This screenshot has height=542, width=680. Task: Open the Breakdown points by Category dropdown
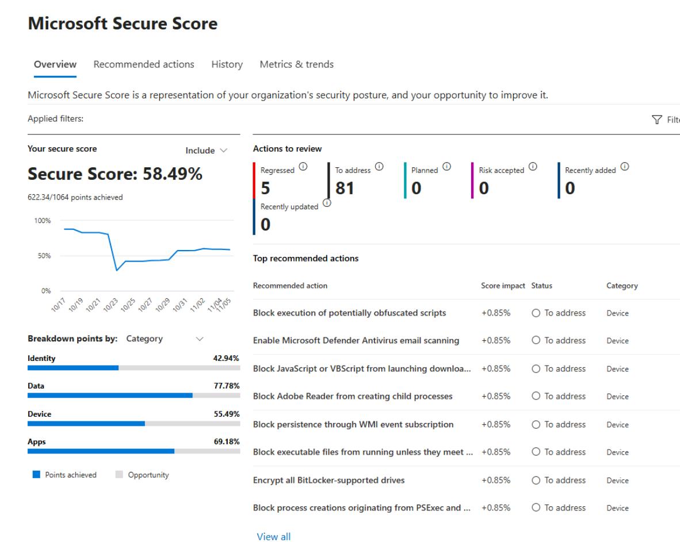(x=164, y=339)
